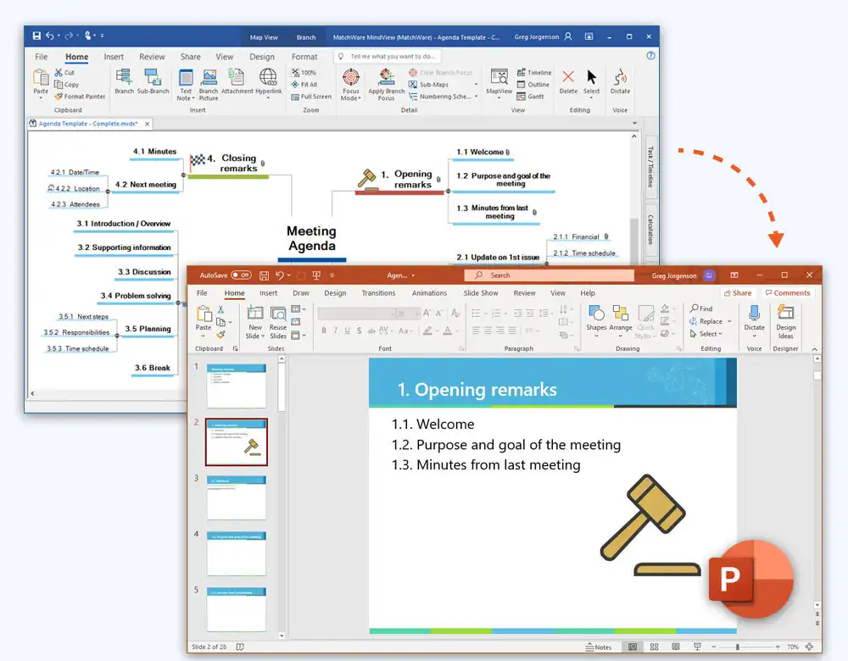Activate Format Painter in MindView
The height and width of the screenshot is (661, 848).
tap(79, 97)
